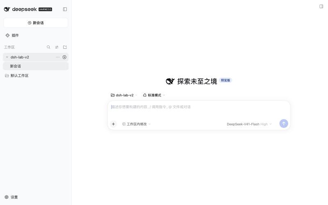Start a new chat with 新会话 button

tap(36, 23)
